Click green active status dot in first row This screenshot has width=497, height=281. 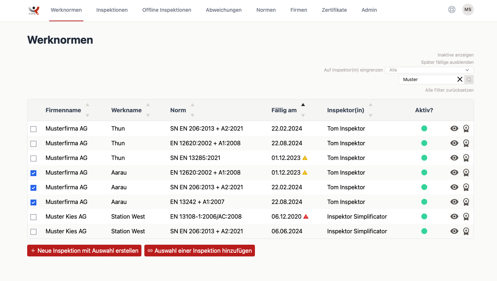coord(424,128)
